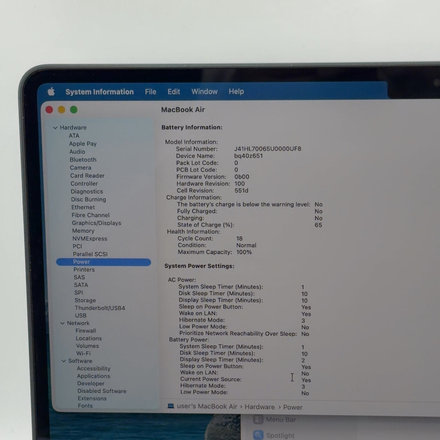The image size is (440, 440).
Task: Select Accessibility under Software
Action: point(93,368)
